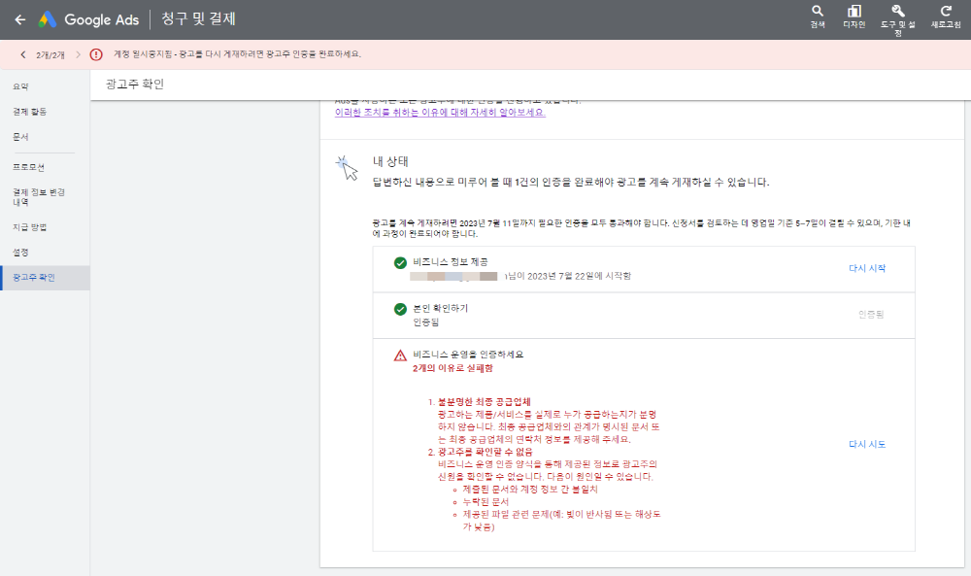Viewport: 971px width, 576px height.
Task: Click the 내 상태 heading
Action: [390, 161]
